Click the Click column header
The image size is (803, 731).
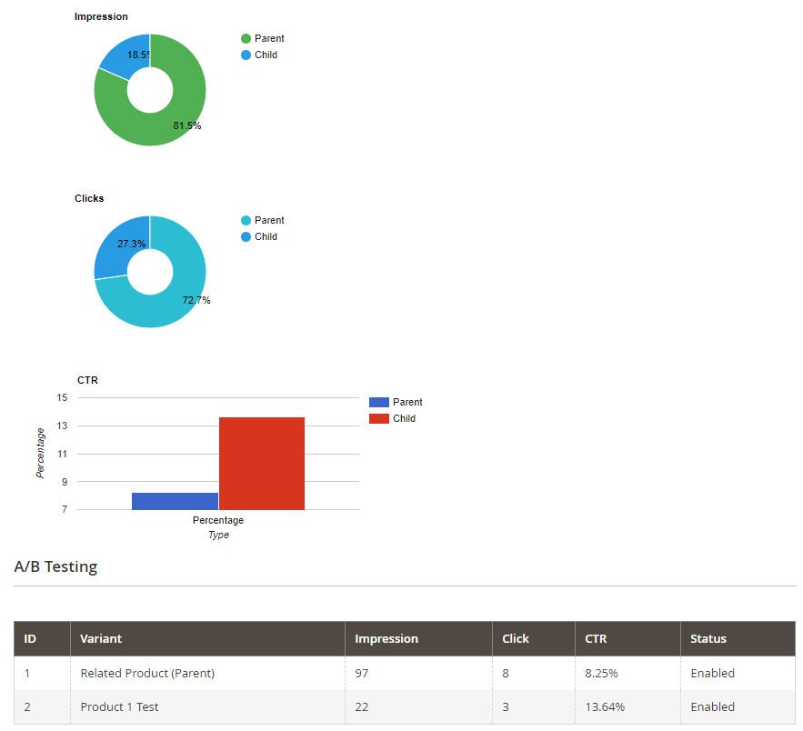pos(516,639)
